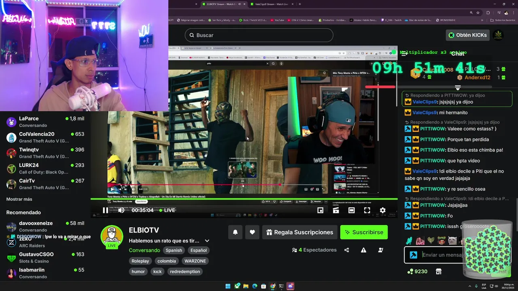Image resolution: width=518 pixels, height=291 pixels.
Task: Open the Conversando category link
Action: pos(144,250)
